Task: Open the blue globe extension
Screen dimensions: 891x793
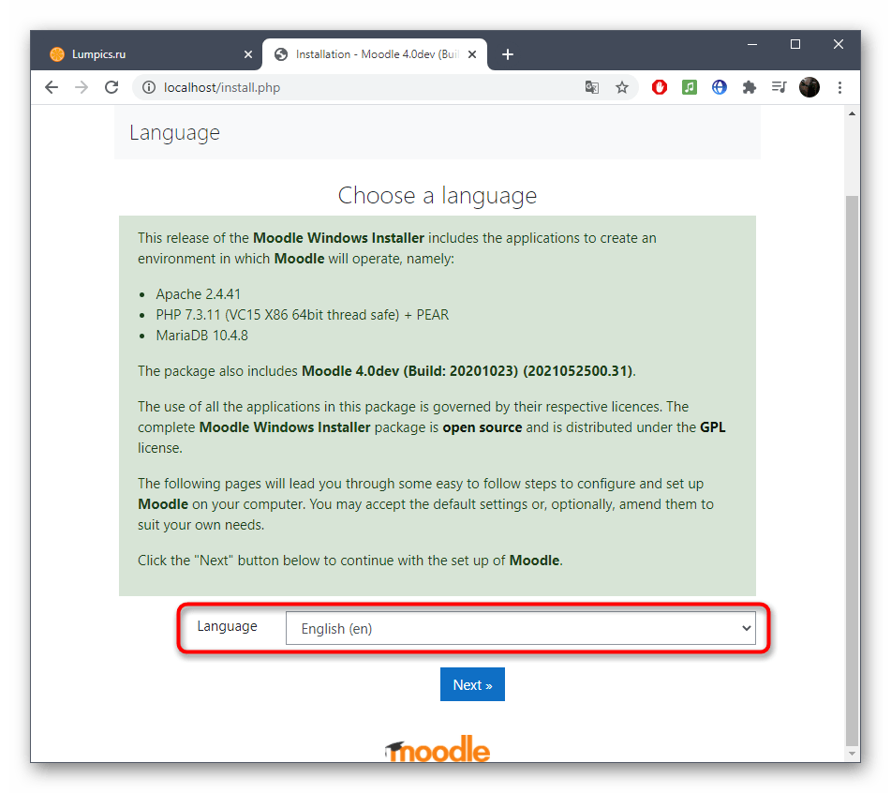Action: [720, 87]
